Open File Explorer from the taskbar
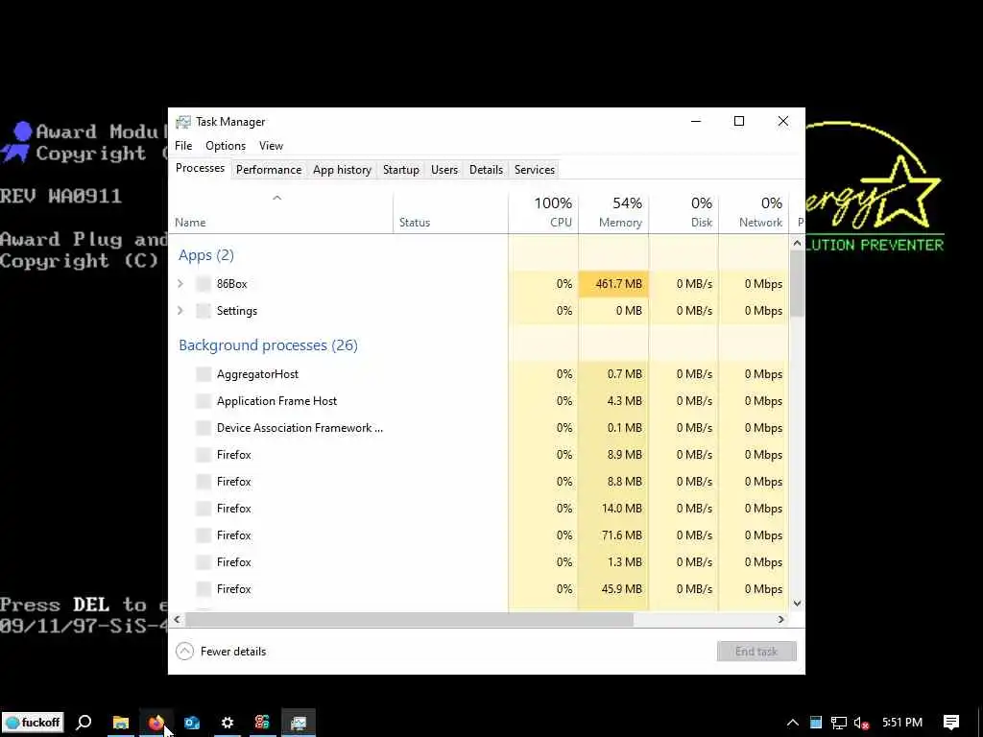983x737 pixels. click(x=120, y=723)
